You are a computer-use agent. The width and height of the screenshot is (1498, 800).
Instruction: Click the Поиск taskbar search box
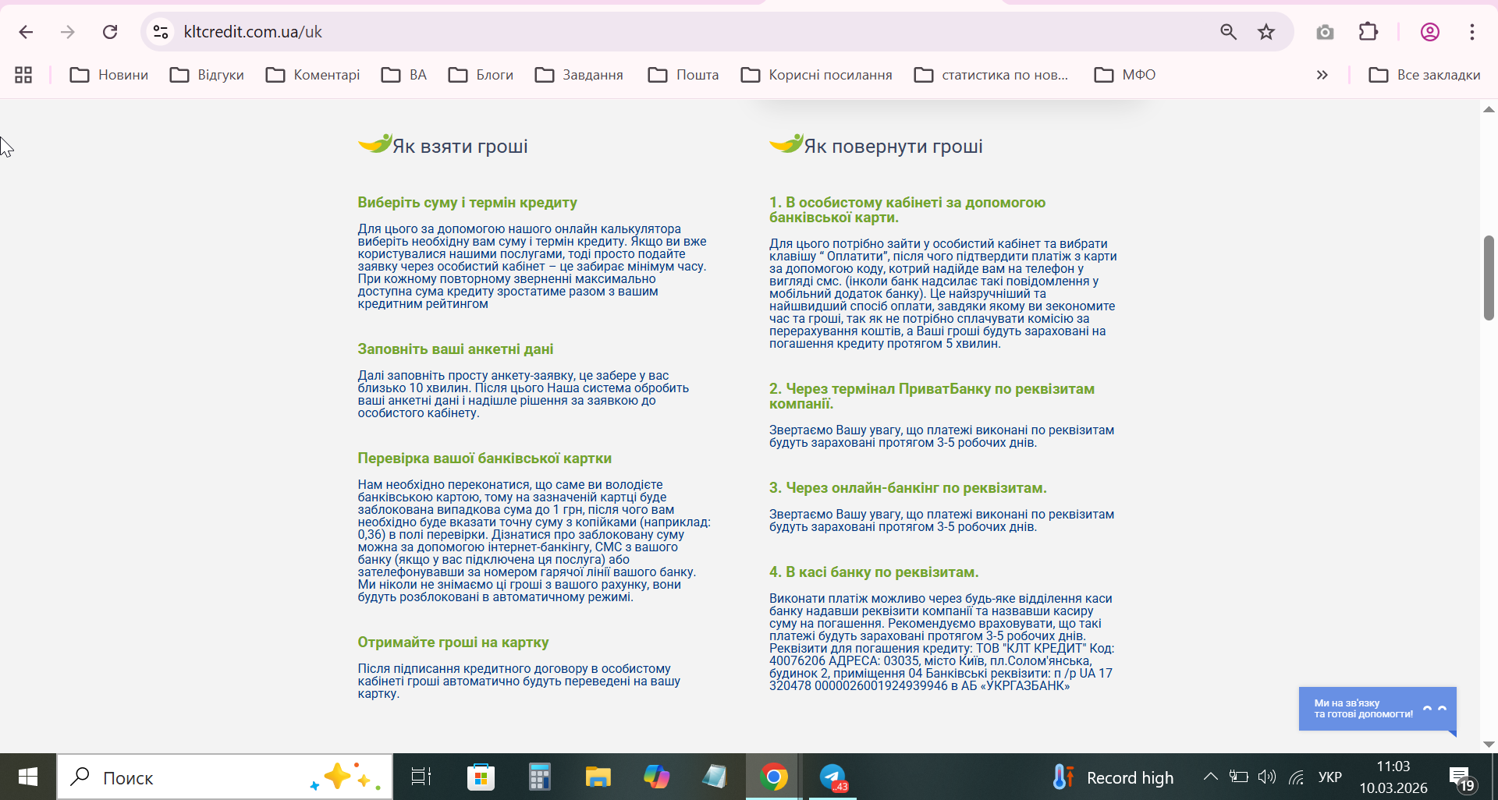(x=225, y=777)
